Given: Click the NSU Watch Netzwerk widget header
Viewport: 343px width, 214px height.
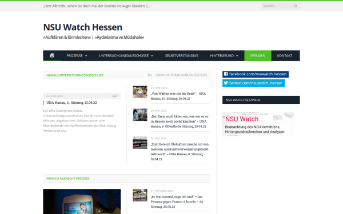Looking at the screenshot, I should pyautogui.click(x=261, y=100).
